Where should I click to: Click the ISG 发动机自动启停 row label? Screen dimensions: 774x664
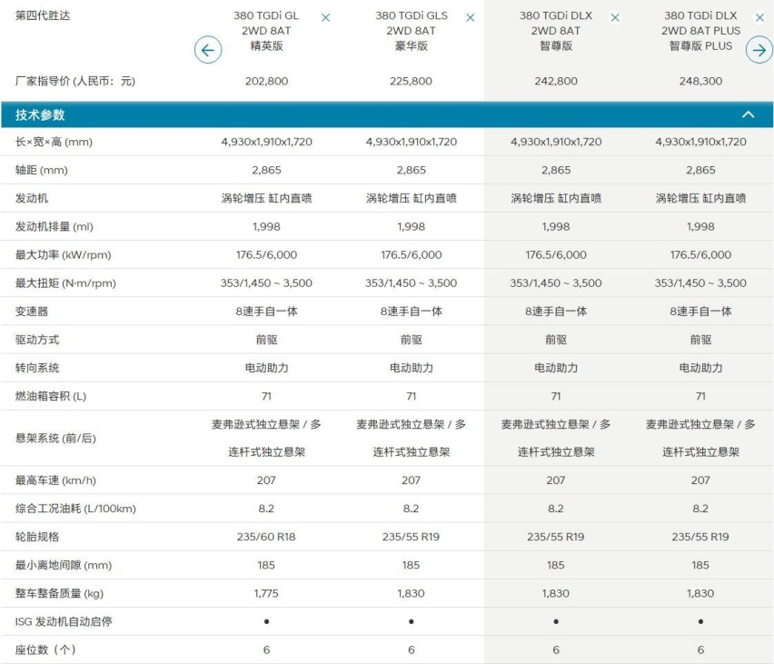coord(64,621)
